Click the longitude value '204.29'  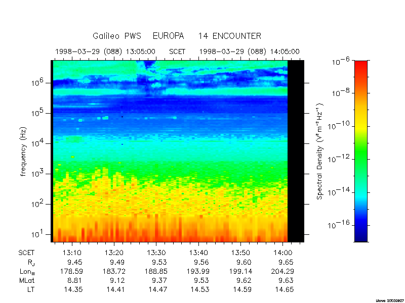pyautogui.click(x=283, y=271)
